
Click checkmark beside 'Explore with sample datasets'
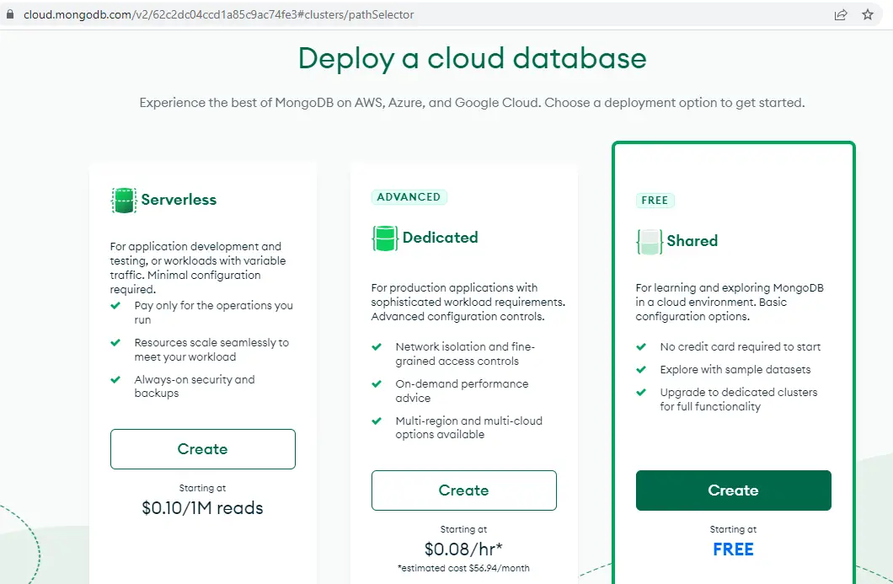click(x=641, y=369)
